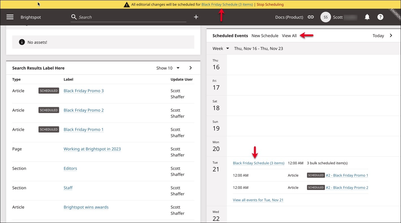Click New Schedule in Scheduled Events
The height and width of the screenshot is (223, 401).
265,36
